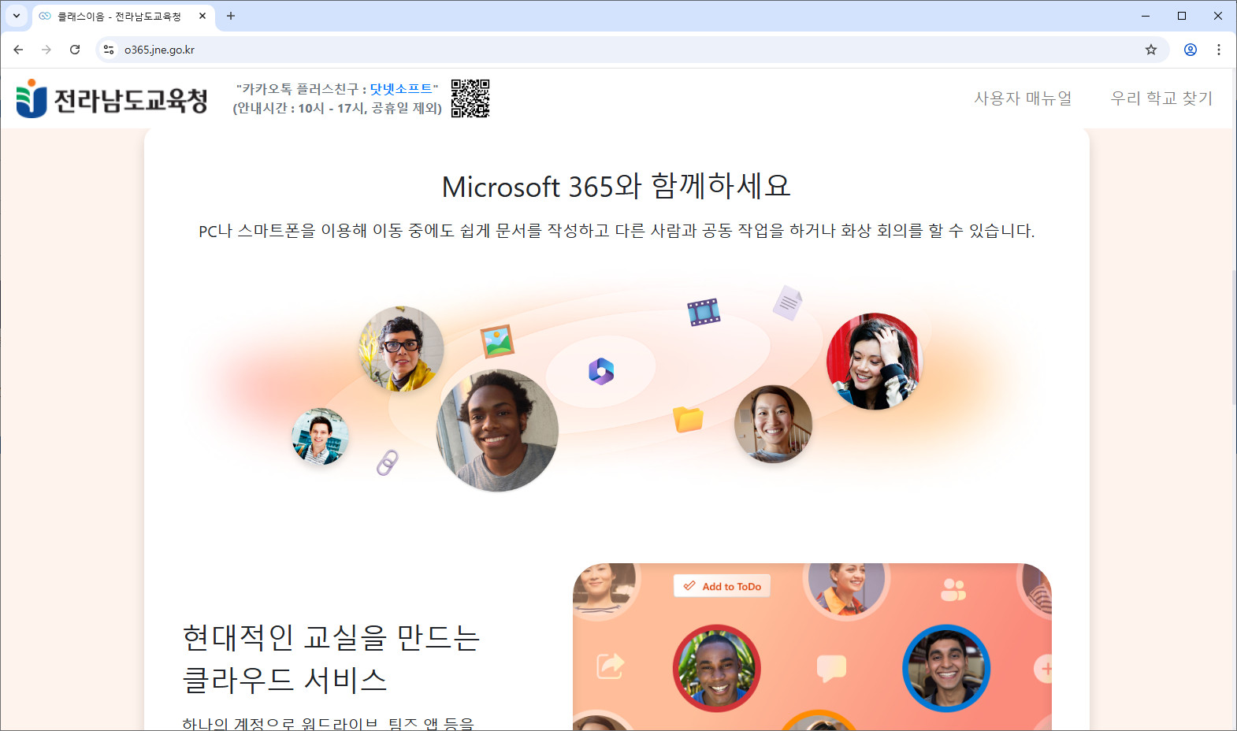Open 사용자 매뉴얼 menu
The width and height of the screenshot is (1237, 731).
coord(1023,98)
